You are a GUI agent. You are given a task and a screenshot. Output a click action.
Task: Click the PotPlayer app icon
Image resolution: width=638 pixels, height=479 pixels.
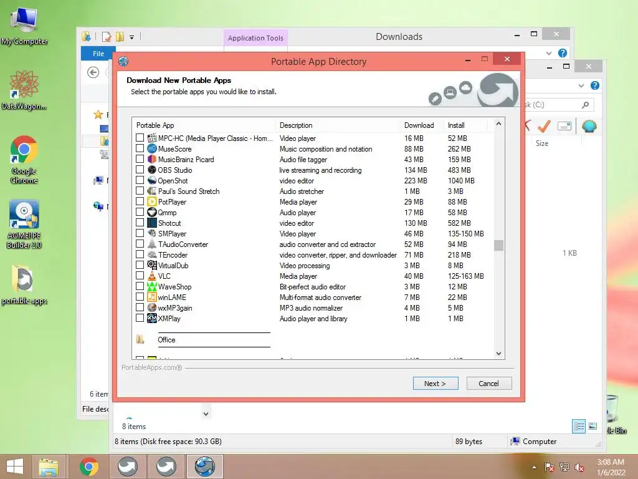pos(152,201)
